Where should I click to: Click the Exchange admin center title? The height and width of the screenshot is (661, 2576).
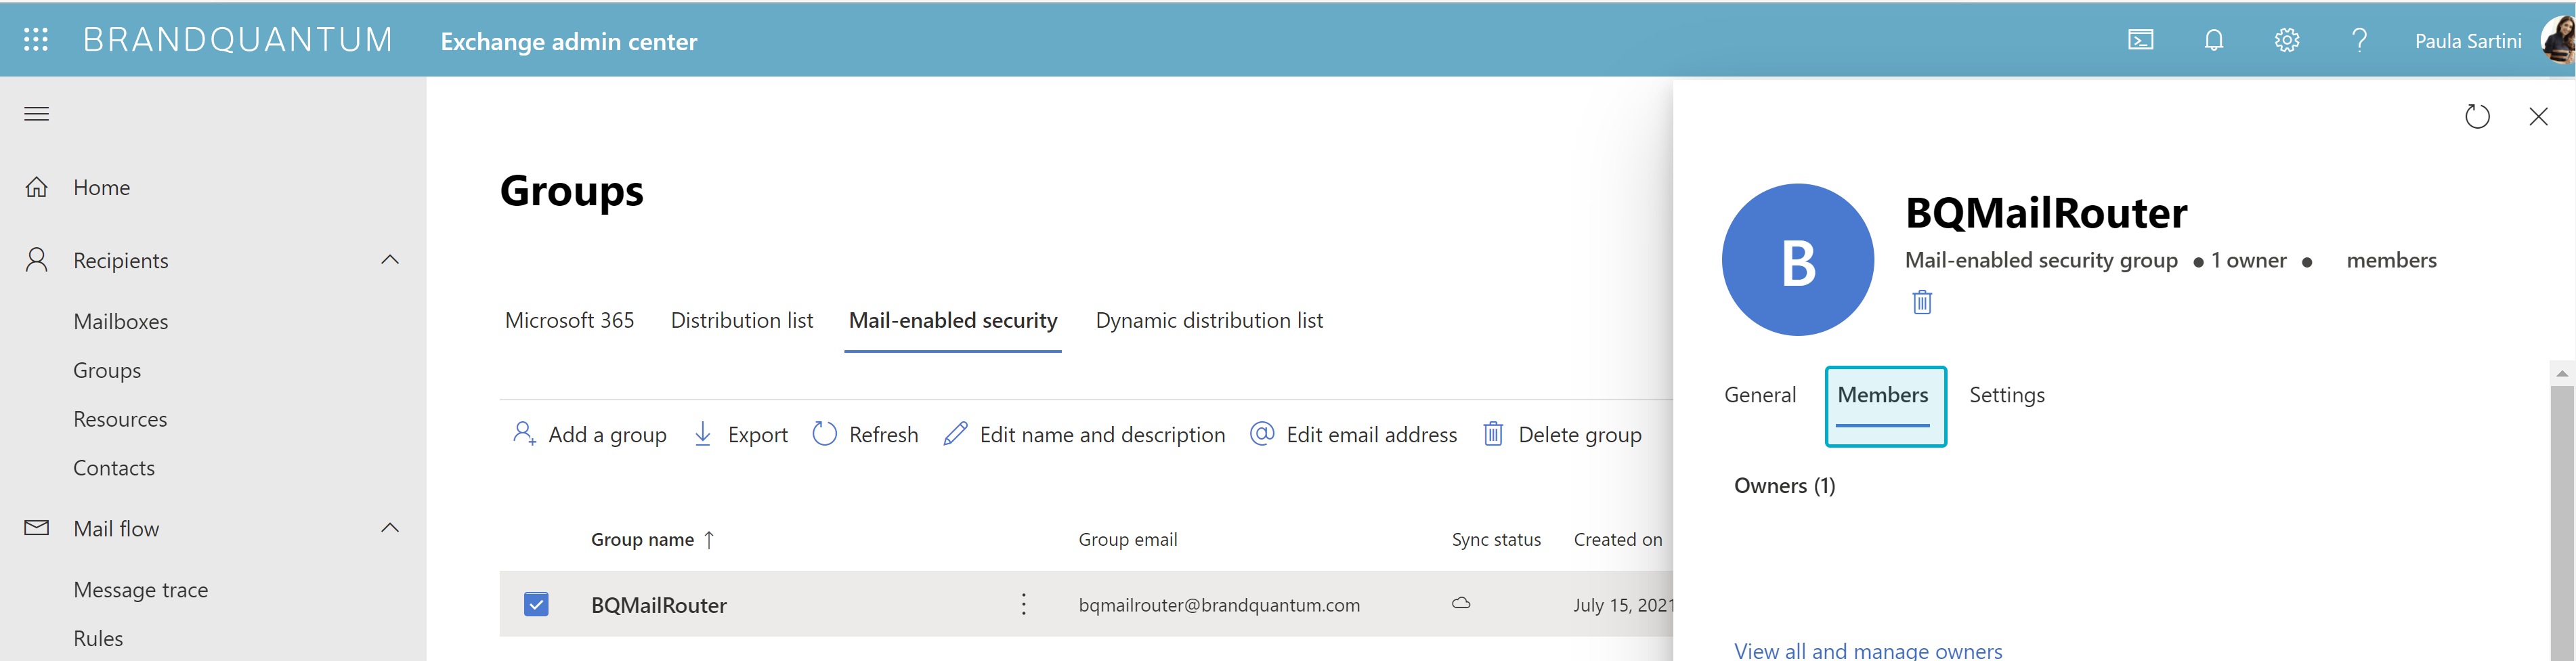point(568,41)
